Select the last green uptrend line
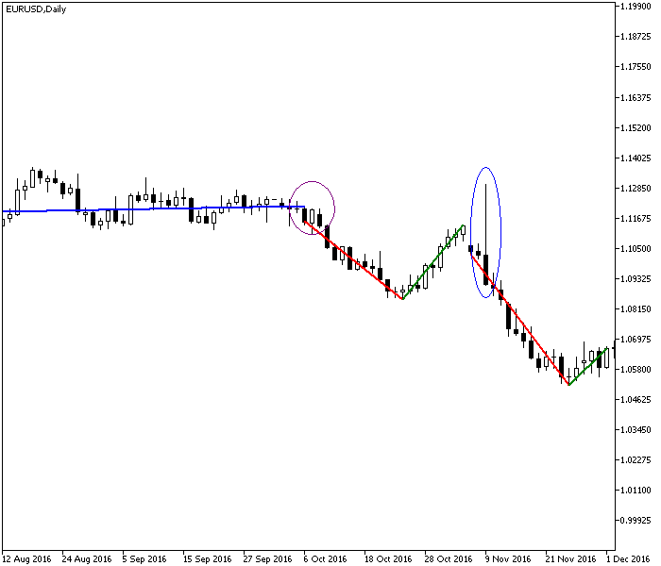 pos(587,367)
